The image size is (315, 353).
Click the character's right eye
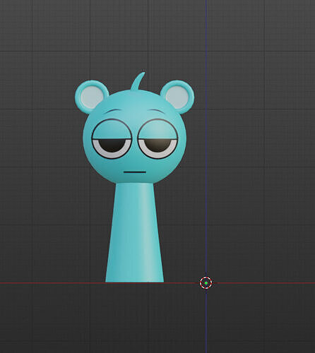(157, 139)
